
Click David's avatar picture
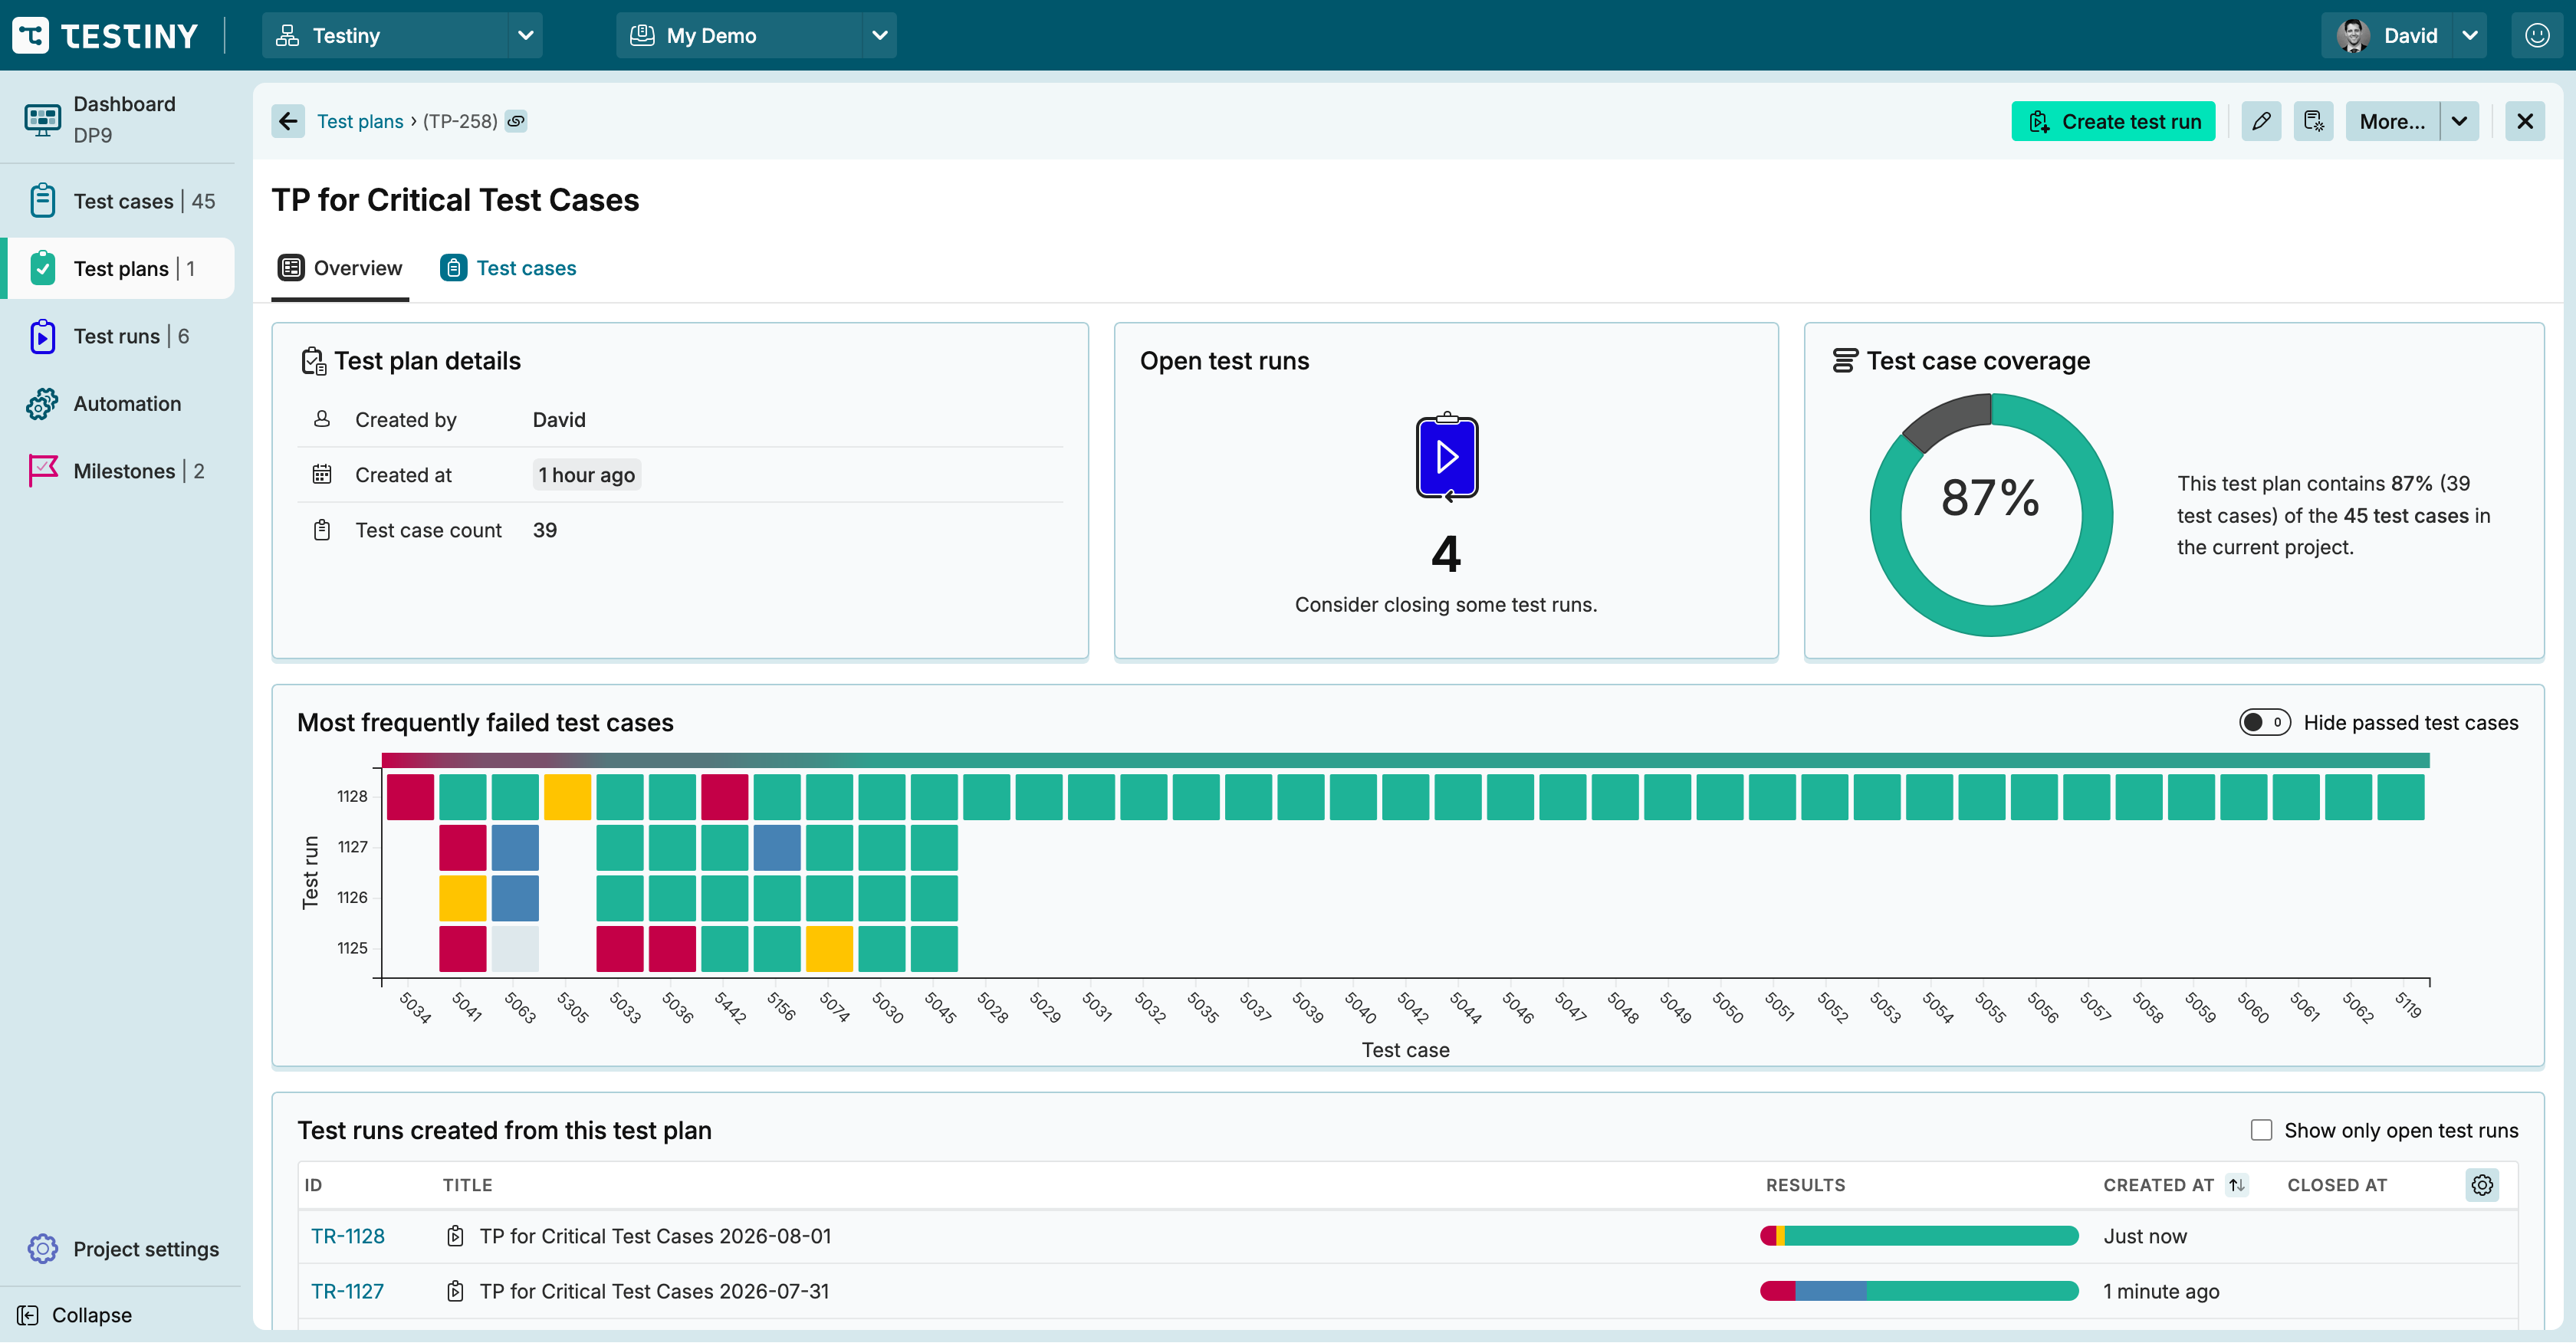2353,35
